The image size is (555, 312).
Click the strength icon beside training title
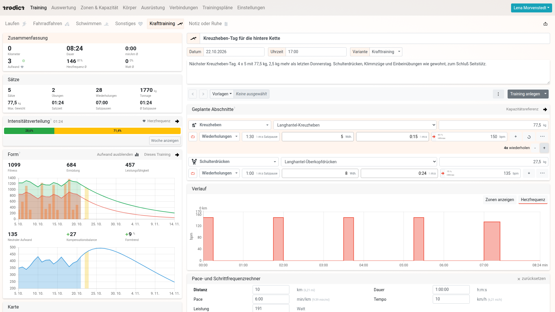(193, 38)
